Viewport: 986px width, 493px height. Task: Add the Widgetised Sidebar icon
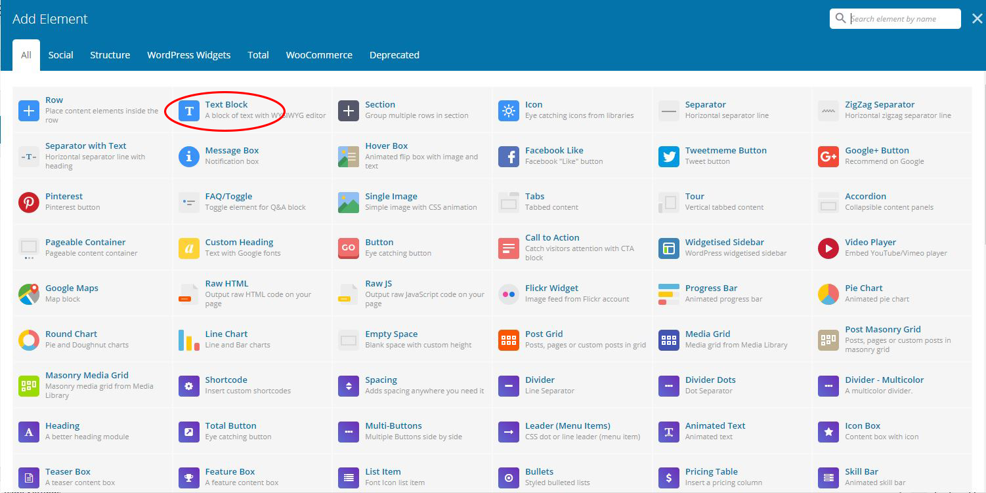coord(669,248)
